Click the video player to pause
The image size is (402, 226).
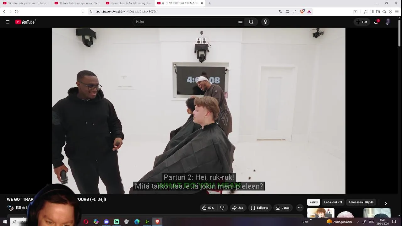(x=198, y=110)
